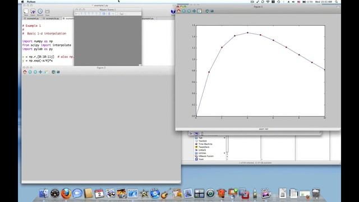This screenshot has width=359, height=202.
Task: Click the 'y = np.exp(-x/4)*x' code line
Action: pyautogui.click(x=38, y=61)
